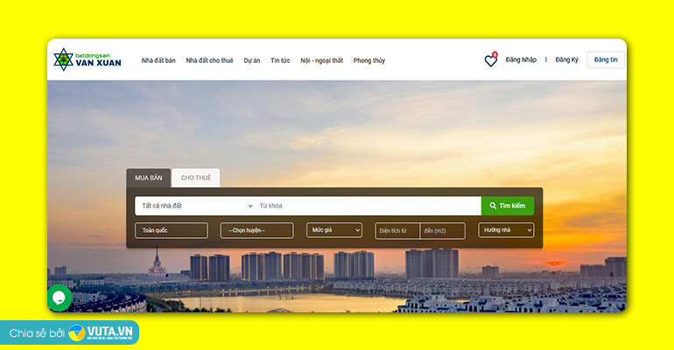Open the Nhà đất cho thuê menu
The height and width of the screenshot is (350, 674).
210,60
